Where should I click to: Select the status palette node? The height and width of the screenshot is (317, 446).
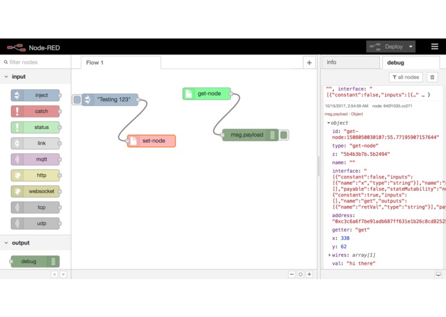(35, 127)
